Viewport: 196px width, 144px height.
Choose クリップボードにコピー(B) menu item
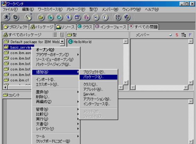[x=56, y=141]
